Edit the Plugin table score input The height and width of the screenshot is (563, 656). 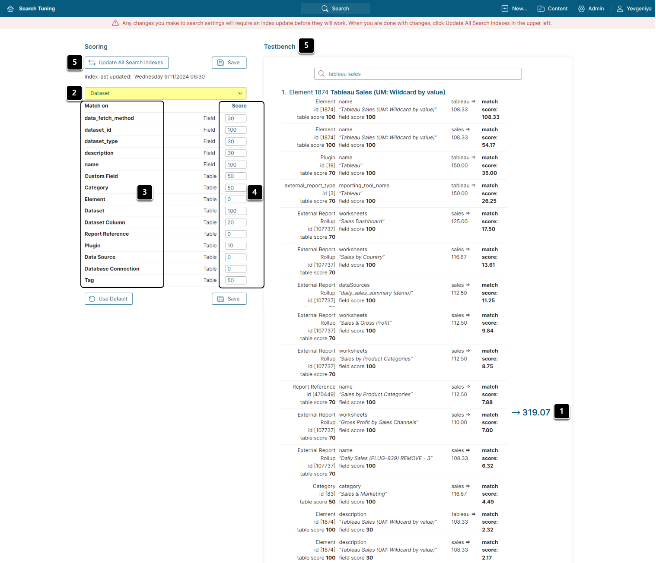(x=236, y=246)
